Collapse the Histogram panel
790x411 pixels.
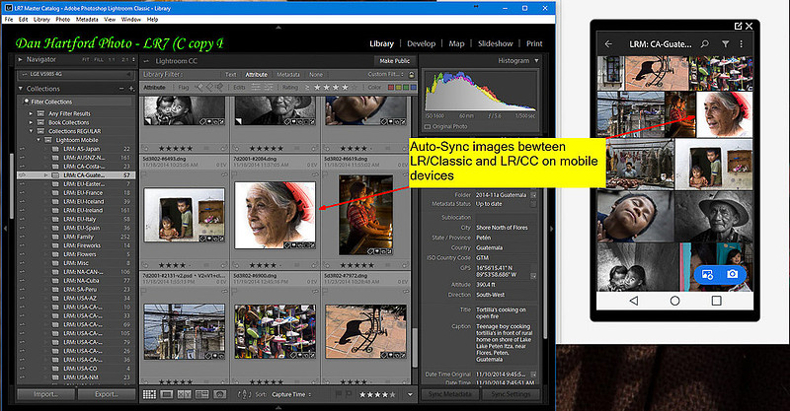coord(536,60)
